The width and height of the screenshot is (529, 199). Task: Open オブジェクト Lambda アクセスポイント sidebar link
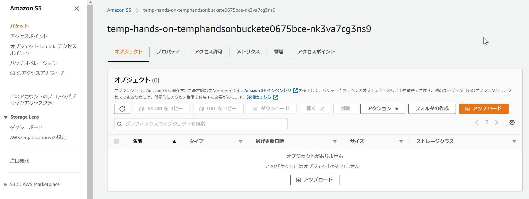[x=43, y=50]
